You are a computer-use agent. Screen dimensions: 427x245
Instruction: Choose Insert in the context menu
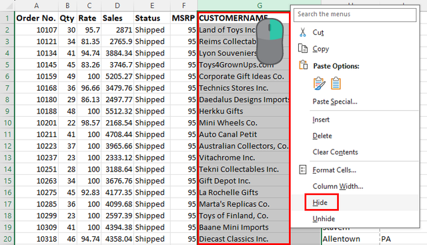pos(321,119)
